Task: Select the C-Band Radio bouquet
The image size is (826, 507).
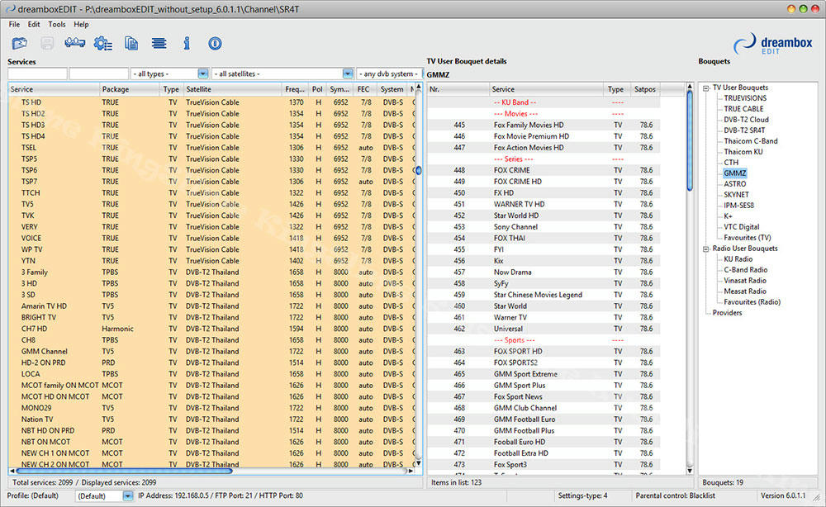Action: (x=745, y=269)
